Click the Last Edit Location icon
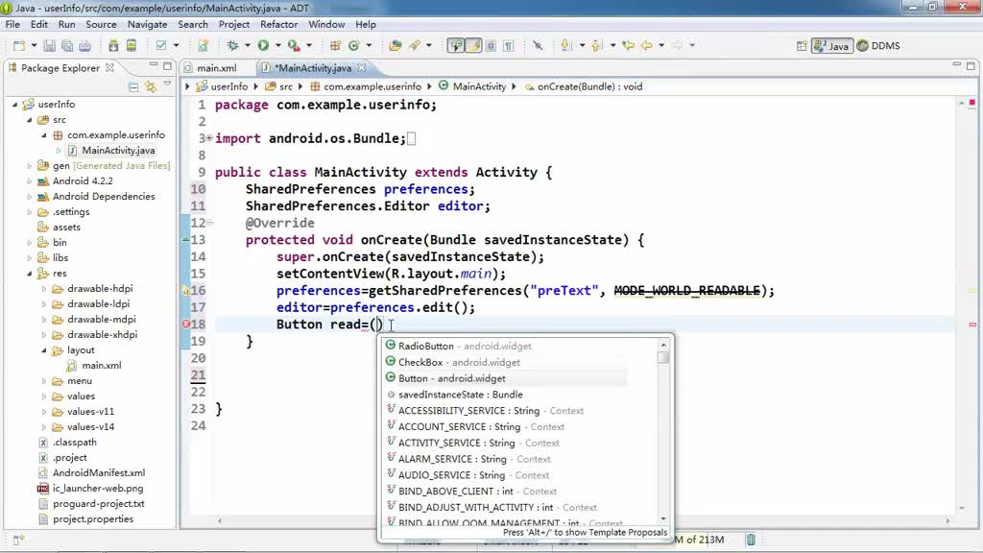This screenshot has width=983, height=553. click(x=628, y=46)
